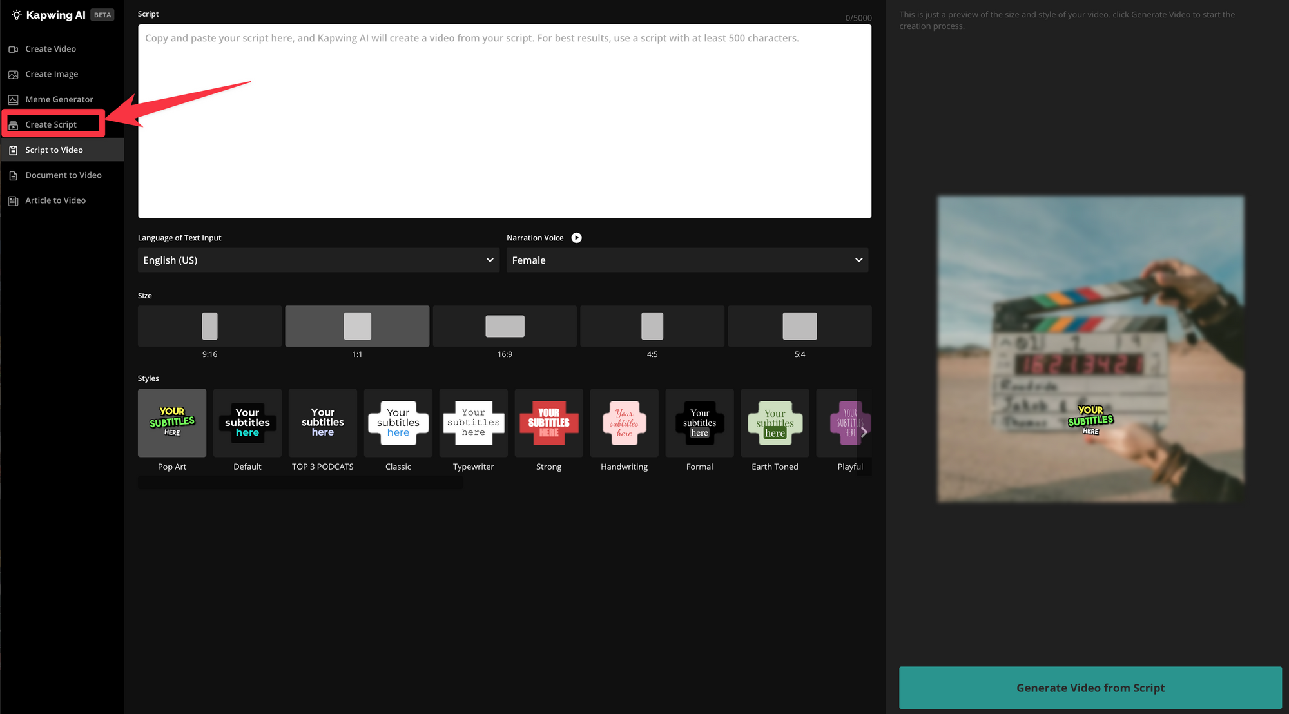The image size is (1289, 714).
Task: Pick the Strong red subtitle style
Action: tap(548, 423)
